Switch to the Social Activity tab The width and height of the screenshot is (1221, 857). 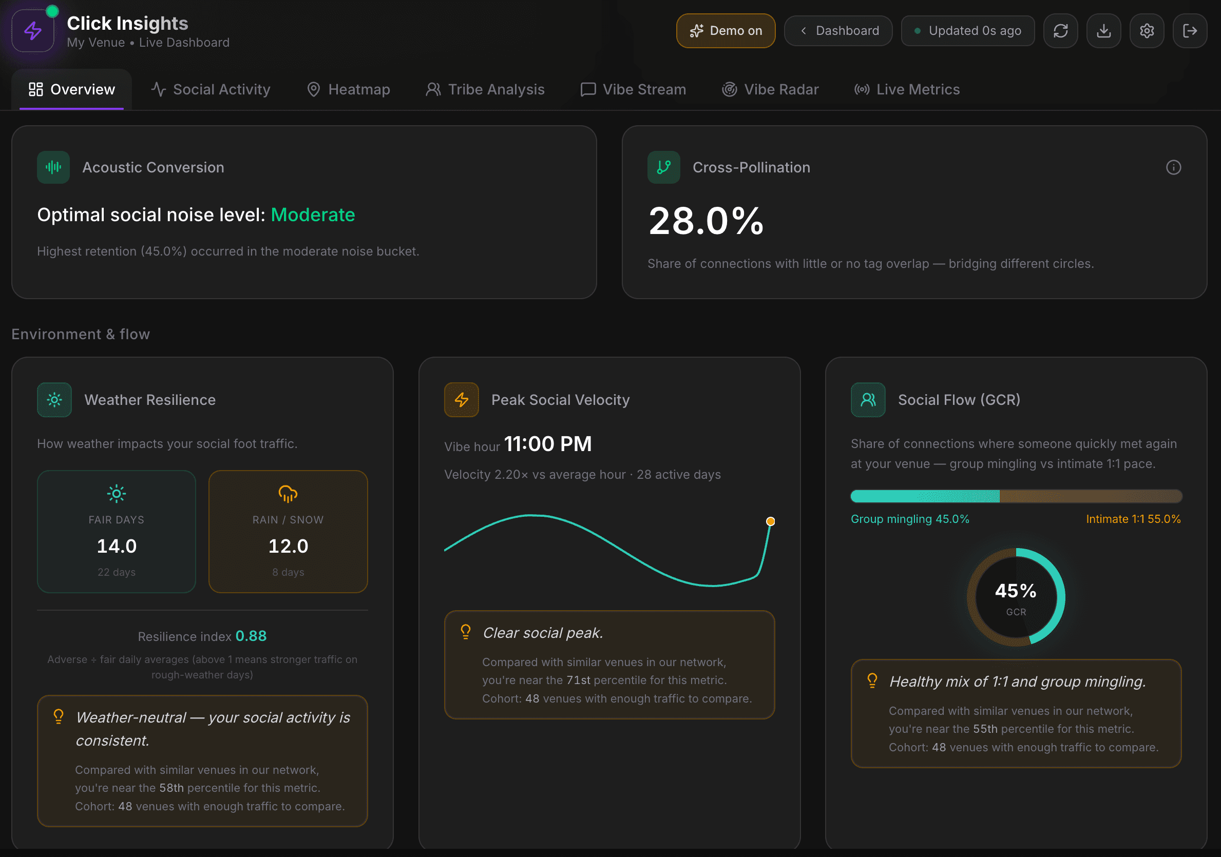[211, 89]
